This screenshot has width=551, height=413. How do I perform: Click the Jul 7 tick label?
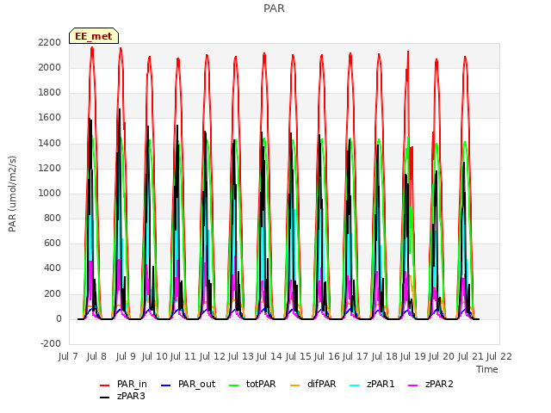[68, 357]
